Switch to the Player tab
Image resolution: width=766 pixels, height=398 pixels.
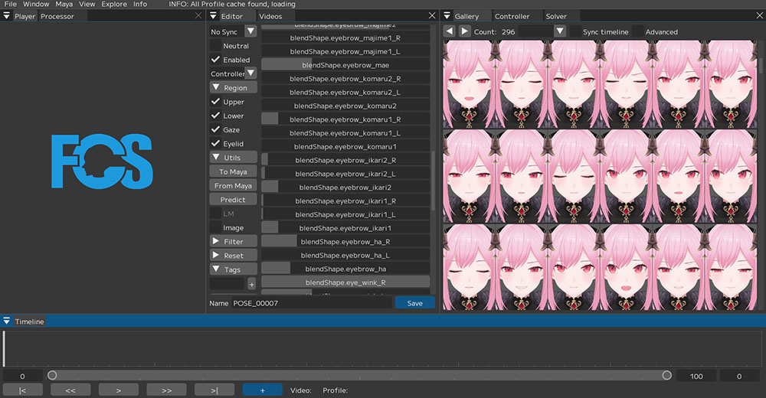[x=25, y=16]
